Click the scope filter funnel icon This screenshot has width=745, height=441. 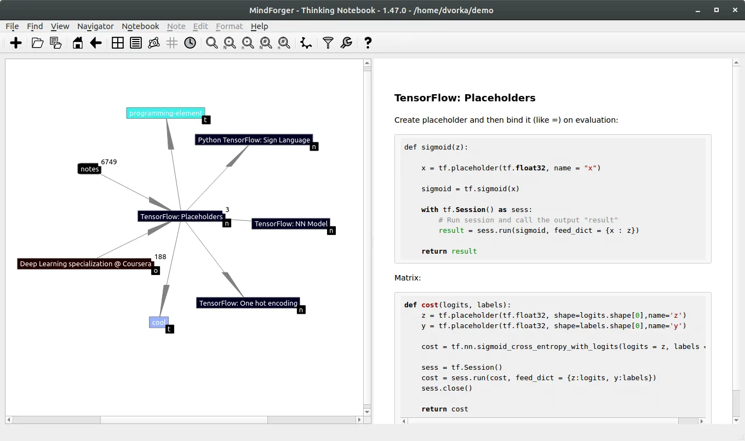[328, 43]
